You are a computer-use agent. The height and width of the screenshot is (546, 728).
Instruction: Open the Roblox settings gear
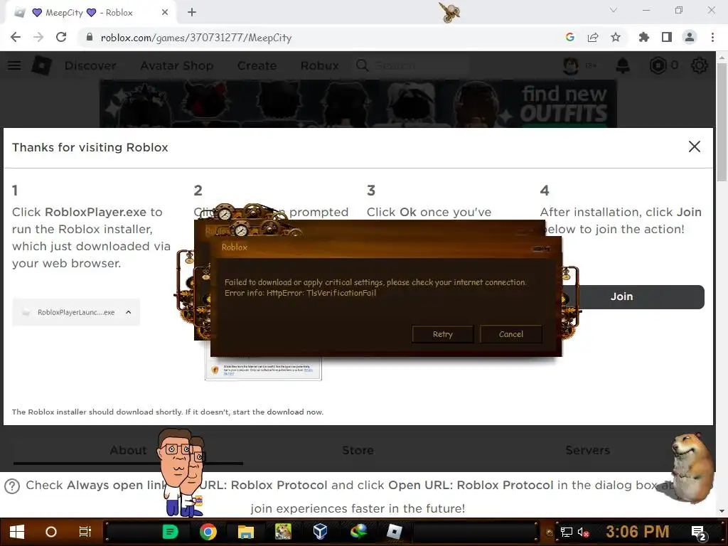tap(700, 65)
